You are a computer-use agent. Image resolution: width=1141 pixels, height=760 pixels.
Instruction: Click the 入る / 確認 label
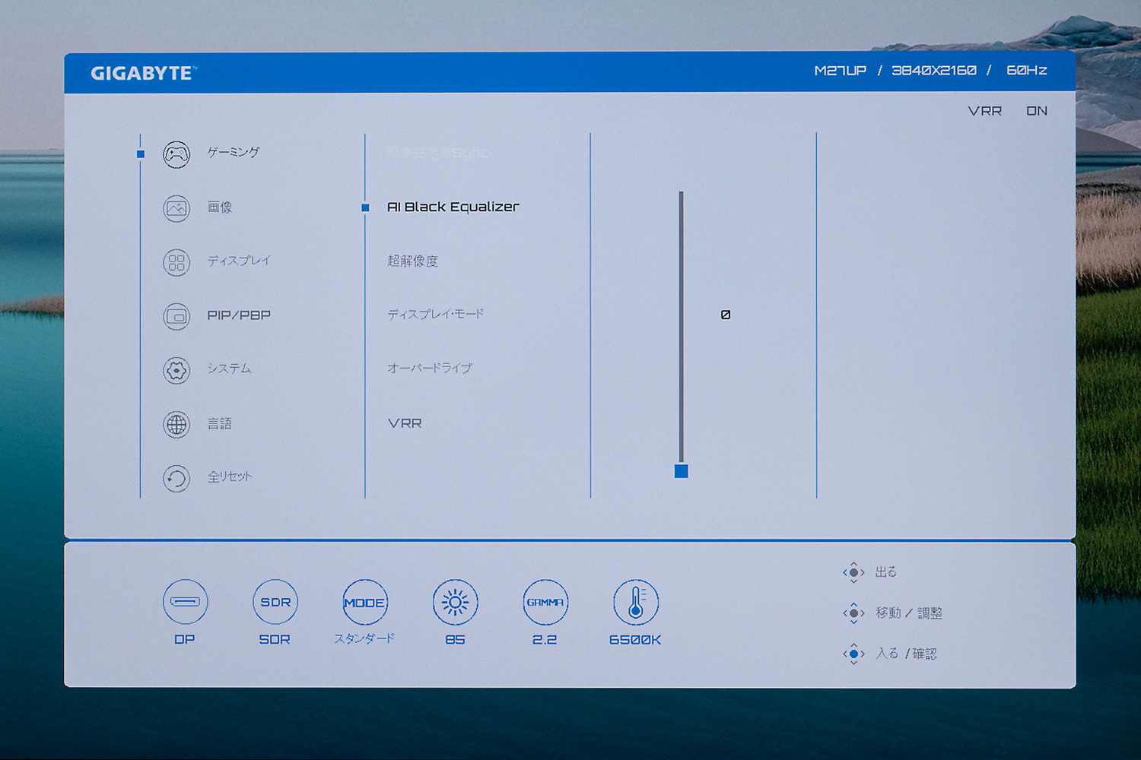[x=906, y=654]
